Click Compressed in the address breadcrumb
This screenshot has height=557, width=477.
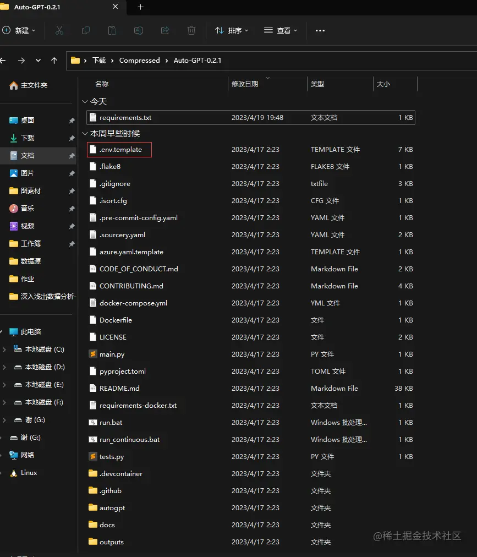click(x=139, y=61)
